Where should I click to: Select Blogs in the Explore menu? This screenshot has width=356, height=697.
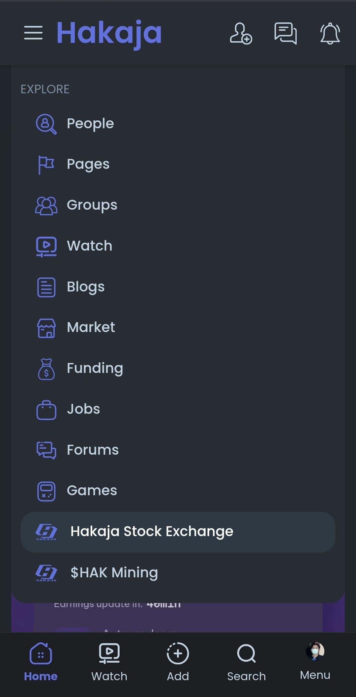pos(86,287)
